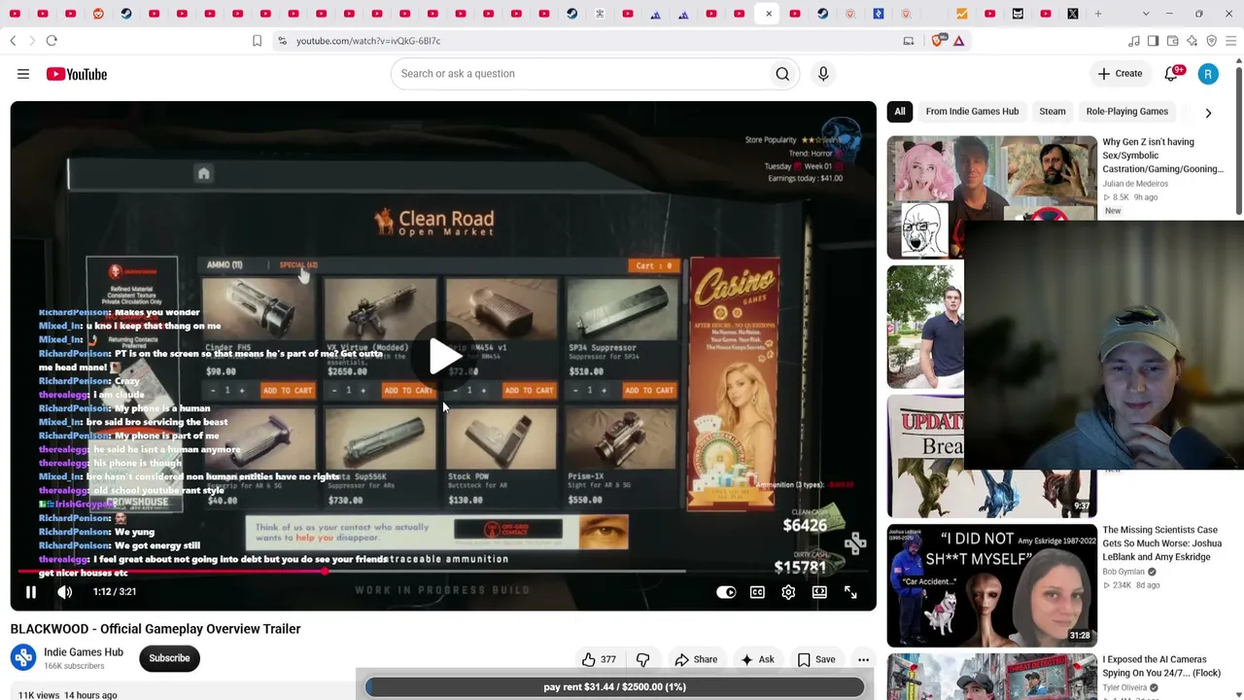Open the Brave VPN shield icon
1244x700 pixels.
1211,41
